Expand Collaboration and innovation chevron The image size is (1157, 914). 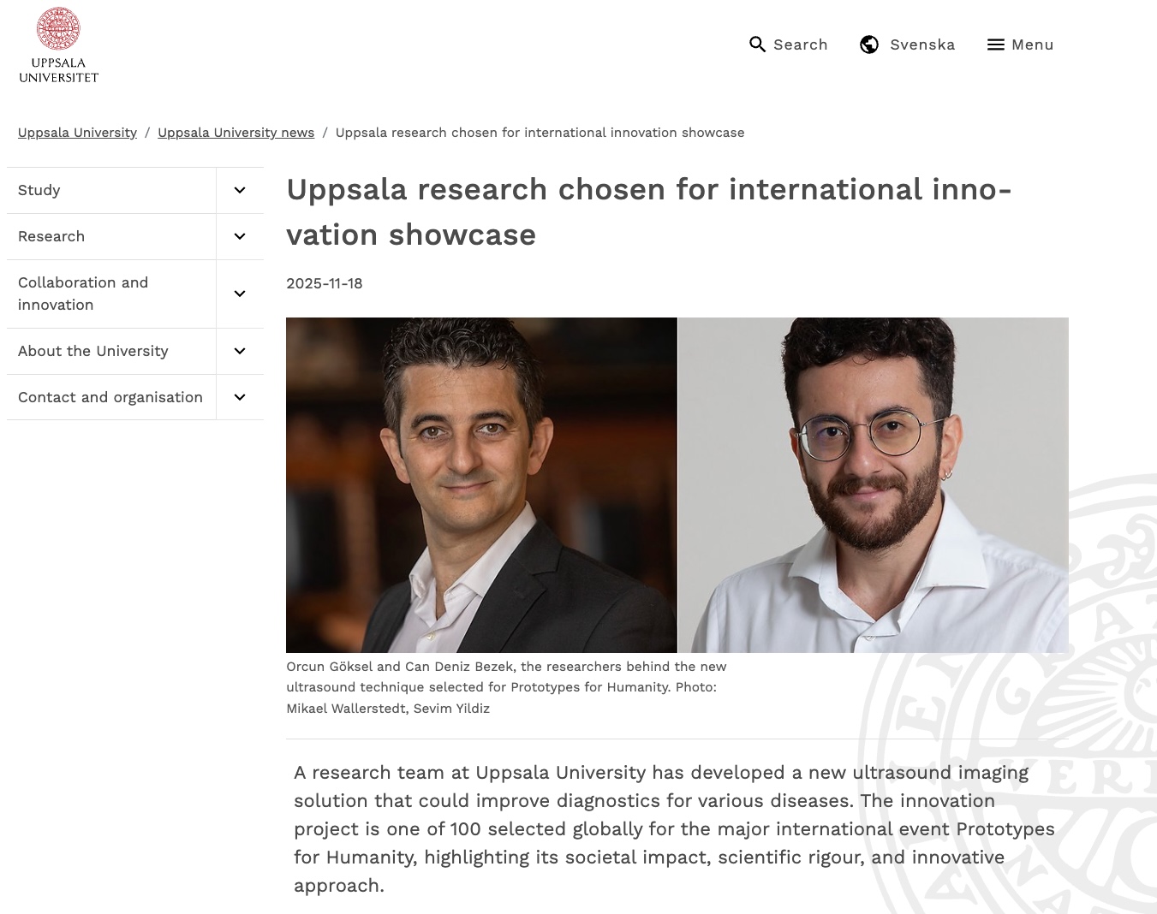click(x=240, y=294)
